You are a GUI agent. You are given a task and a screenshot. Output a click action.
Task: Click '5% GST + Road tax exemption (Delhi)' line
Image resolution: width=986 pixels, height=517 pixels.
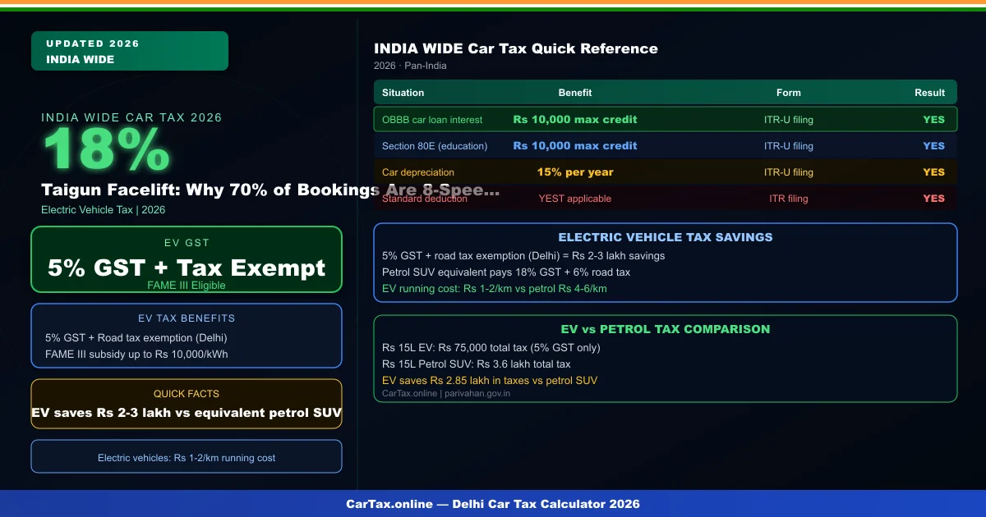coord(136,338)
